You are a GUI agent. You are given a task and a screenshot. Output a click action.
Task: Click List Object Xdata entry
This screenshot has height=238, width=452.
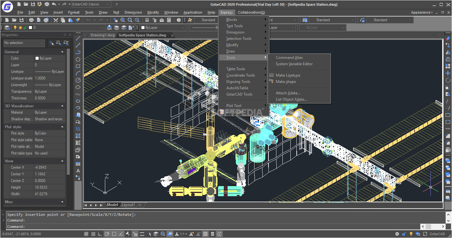[x=291, y=99]
